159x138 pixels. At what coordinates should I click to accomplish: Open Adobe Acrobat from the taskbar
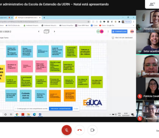[x=23, y=114]
